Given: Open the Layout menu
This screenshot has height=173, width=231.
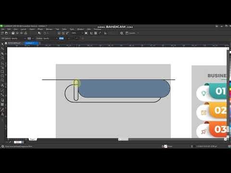Looking at the screenshot, I should pos(23,29).
